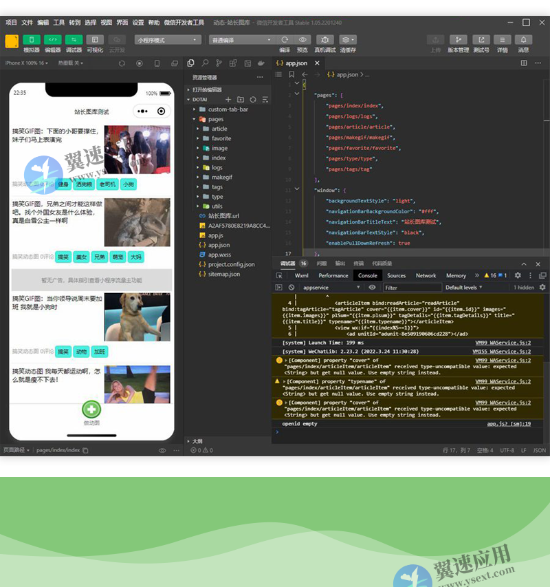Open the 编辑器 (Editor) panel icon
This screenshot has height=587, width=550.
(53, 39)
